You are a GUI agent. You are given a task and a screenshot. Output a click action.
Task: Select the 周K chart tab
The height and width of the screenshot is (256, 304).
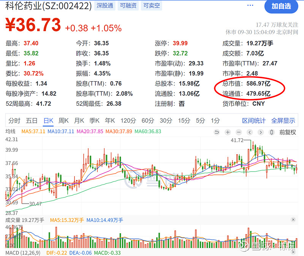(x=63, y=120)
